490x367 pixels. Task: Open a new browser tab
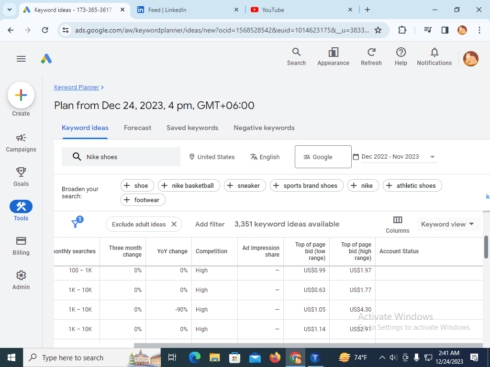click(x=367, y=10)
